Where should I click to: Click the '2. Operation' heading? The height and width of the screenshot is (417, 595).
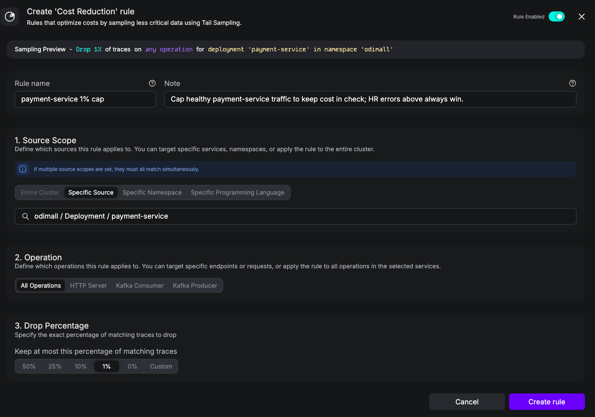coord(38,257)
